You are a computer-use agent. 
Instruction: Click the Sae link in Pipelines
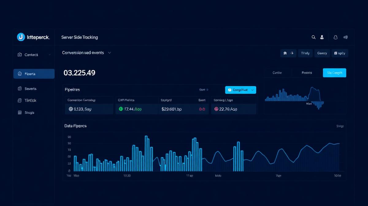click(202, 90)
